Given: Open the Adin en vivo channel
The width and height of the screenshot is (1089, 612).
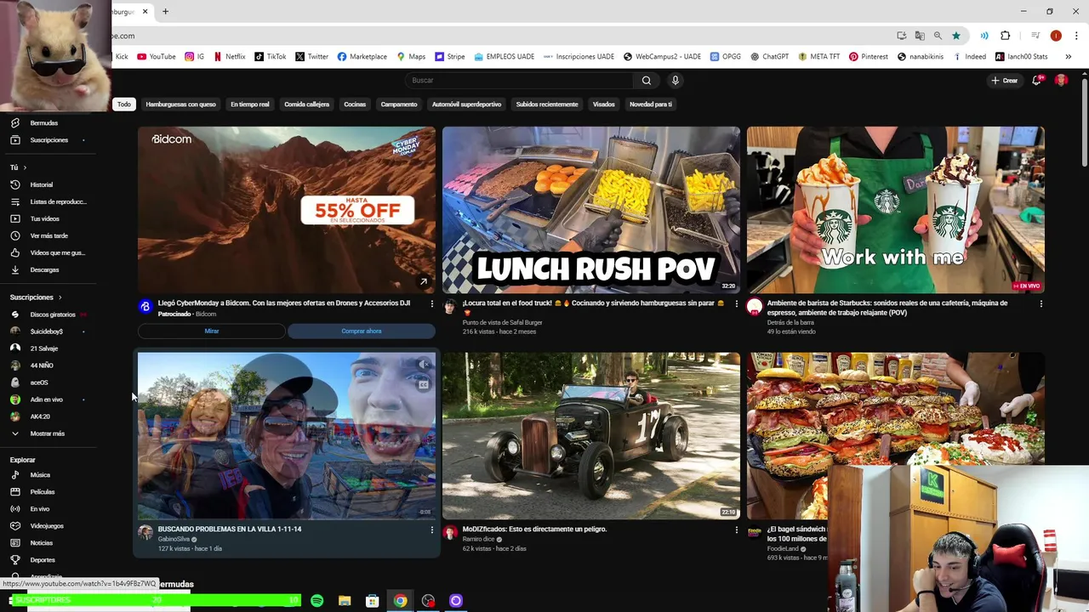Looking at the screenshot, I should click(x=48, y=399).
